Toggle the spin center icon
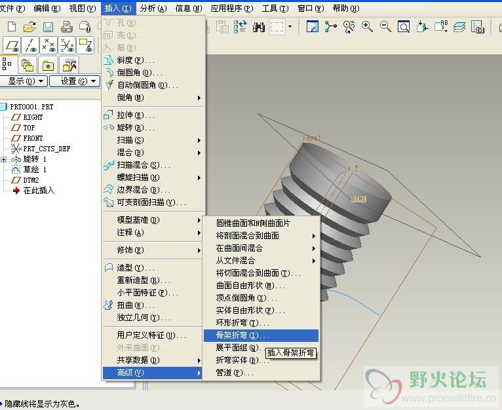This screenshot has height=410, width=502. (331, 27)
